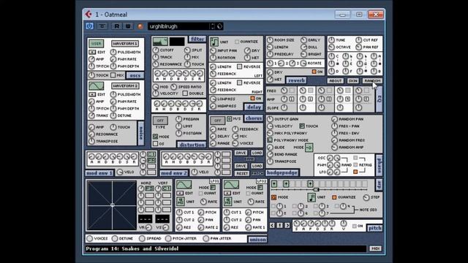Click the LFO2 waveform display

[231, 185]
